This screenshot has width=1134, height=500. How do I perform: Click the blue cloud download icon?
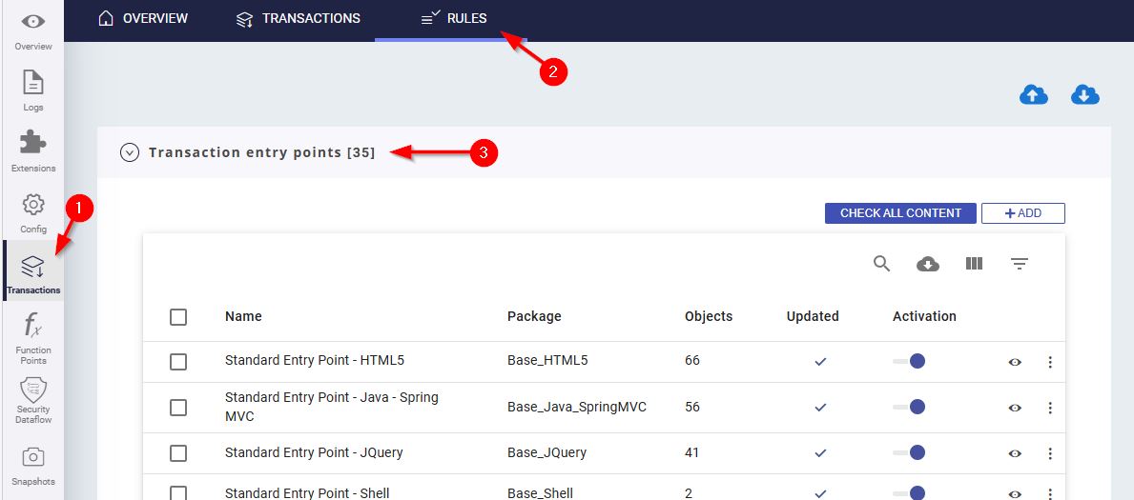click(x=1085, y=95)
